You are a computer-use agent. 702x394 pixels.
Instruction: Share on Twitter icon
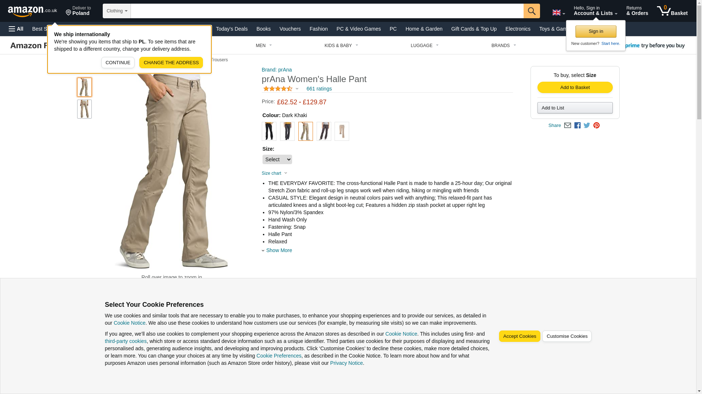(587, 125)
